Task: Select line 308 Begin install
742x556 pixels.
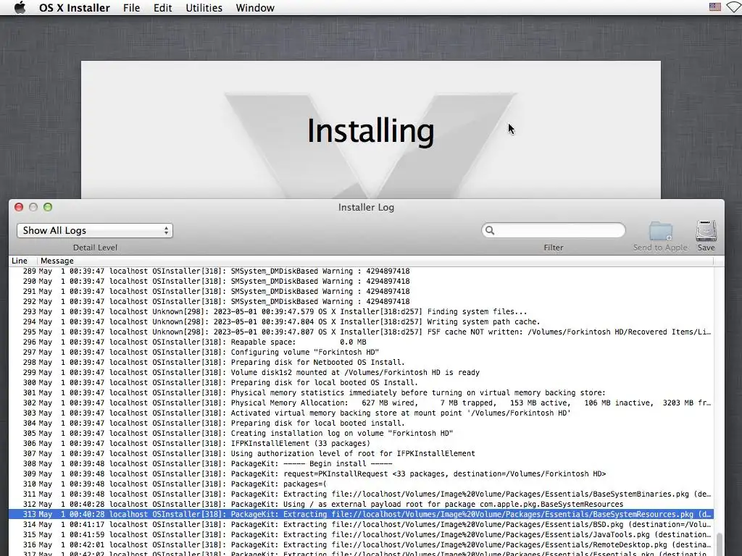Action: 361,464
